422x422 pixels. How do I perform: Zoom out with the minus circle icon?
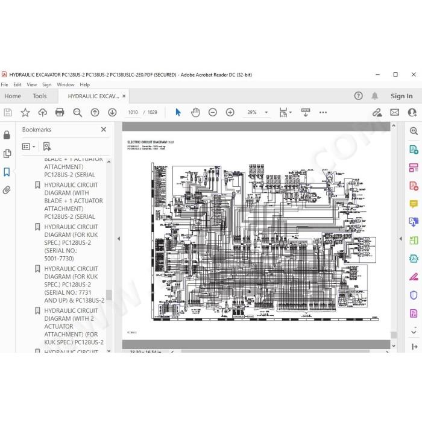click(213, 112)
